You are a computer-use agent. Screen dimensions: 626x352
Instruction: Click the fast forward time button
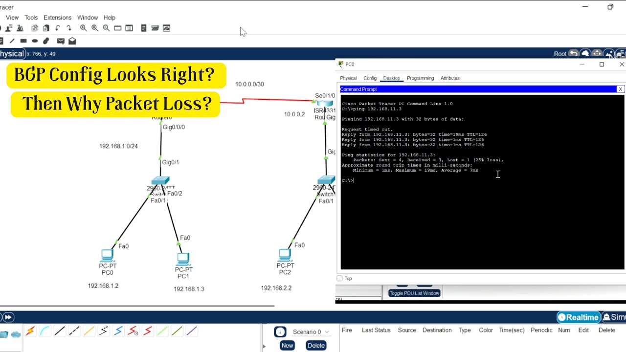tap(8, 317)
